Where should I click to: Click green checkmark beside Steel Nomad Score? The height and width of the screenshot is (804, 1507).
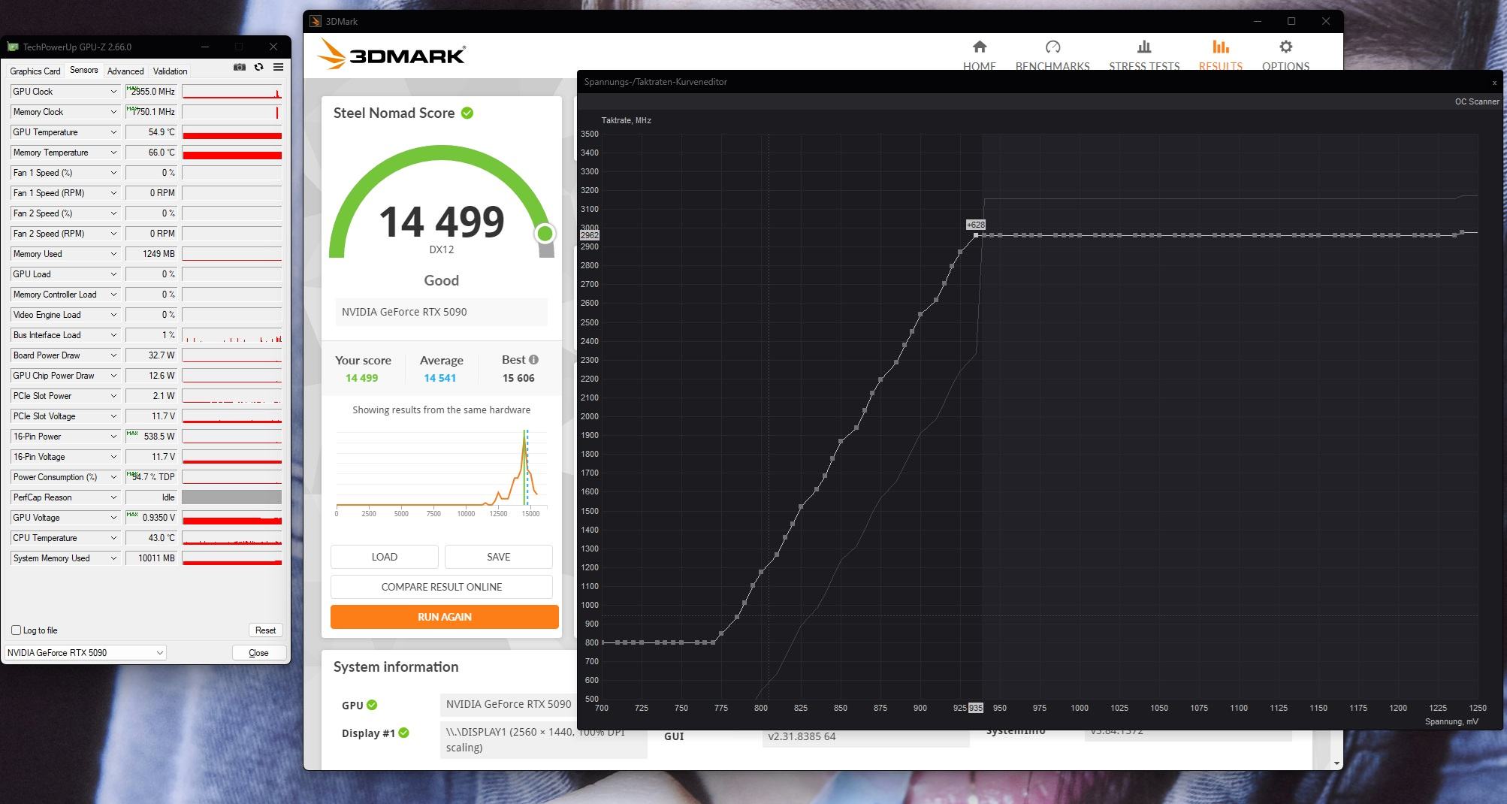pos(467,113)
